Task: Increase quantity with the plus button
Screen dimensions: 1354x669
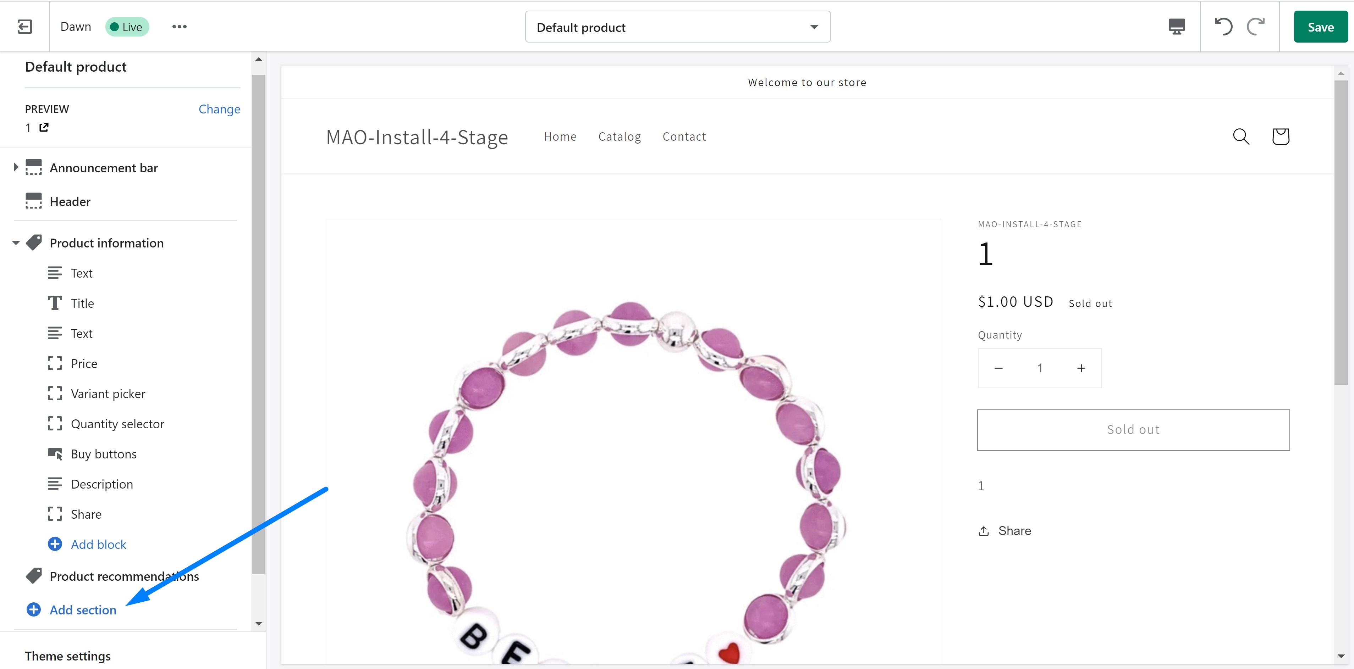Action: click(1081, 368)
